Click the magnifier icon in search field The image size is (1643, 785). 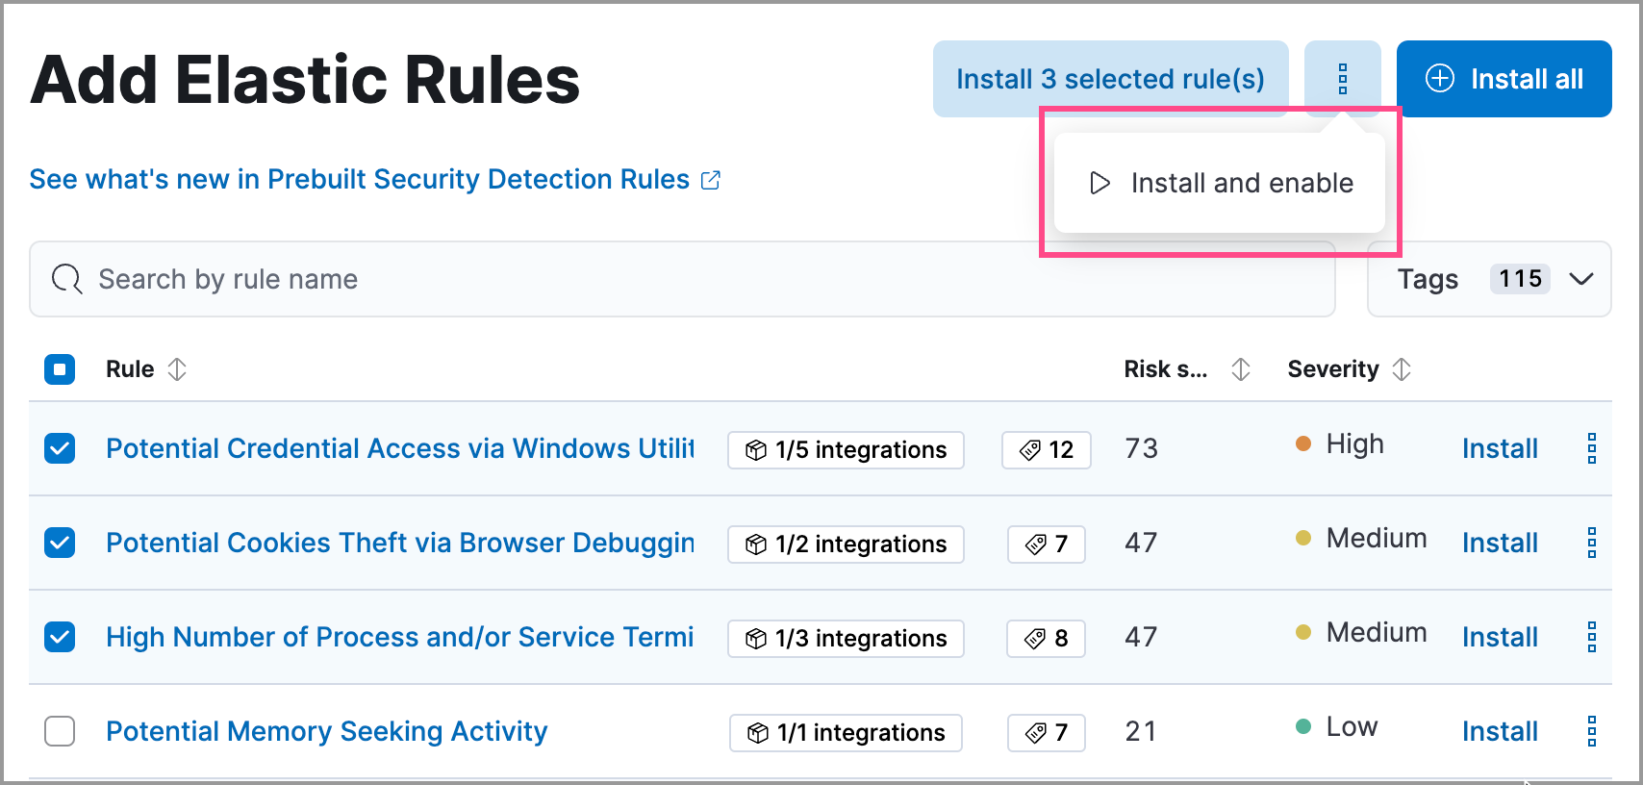click(66, 279)
